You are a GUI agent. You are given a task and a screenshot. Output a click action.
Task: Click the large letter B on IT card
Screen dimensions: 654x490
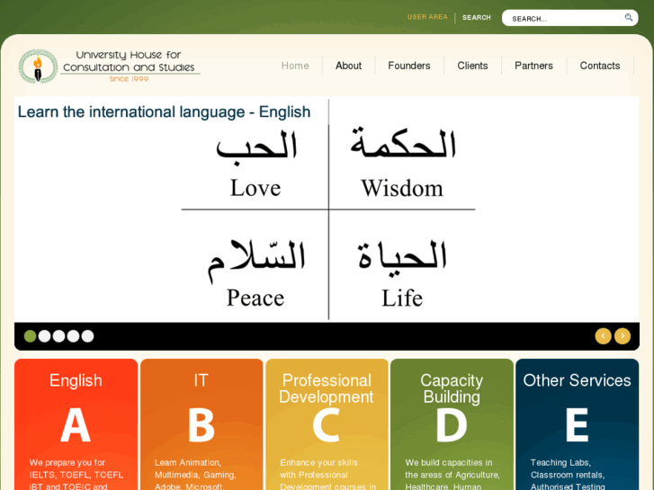(x=201, y=425)
